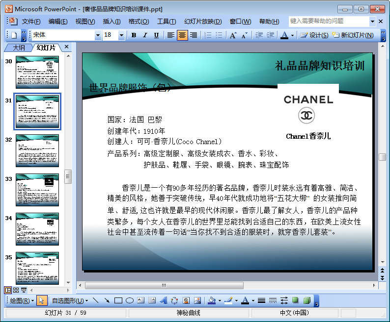
Task: Open slide Design pane
Action: [314, 35]
